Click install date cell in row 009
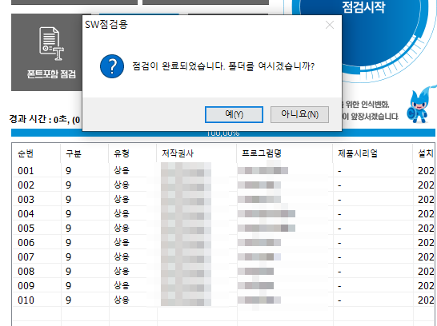The width and height of the screenshot is (437, 326). [x=426, y=286]
